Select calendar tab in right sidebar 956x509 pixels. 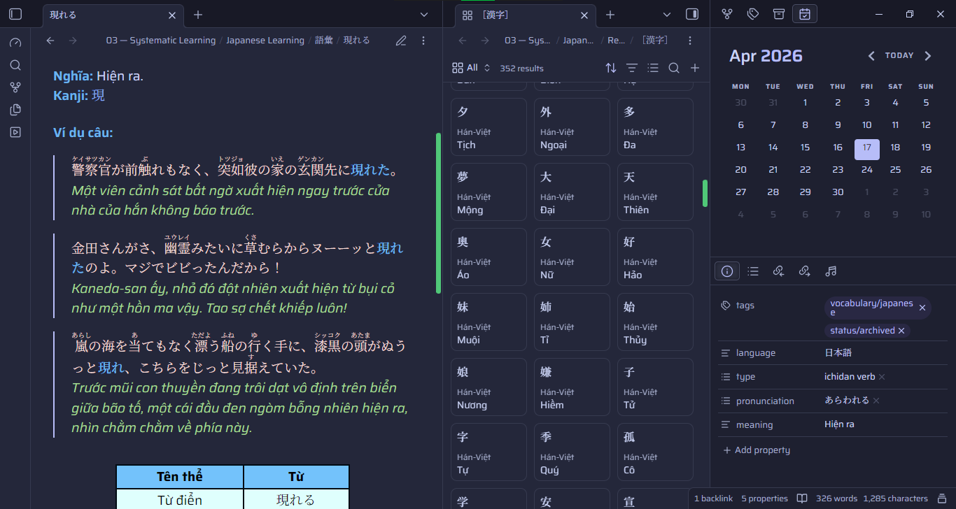click(805, 14)
